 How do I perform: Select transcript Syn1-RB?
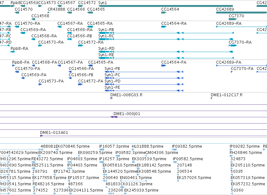tap(166, 33)
